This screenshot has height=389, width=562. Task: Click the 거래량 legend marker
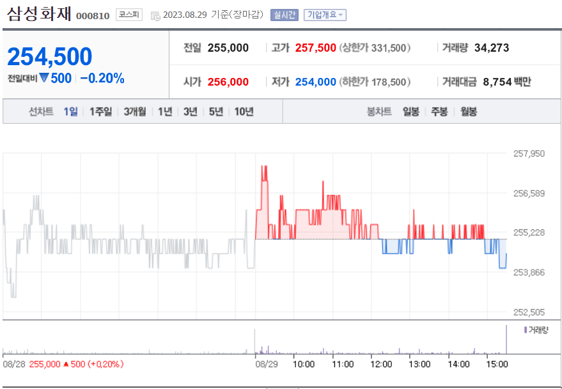(x=526, y=330)
